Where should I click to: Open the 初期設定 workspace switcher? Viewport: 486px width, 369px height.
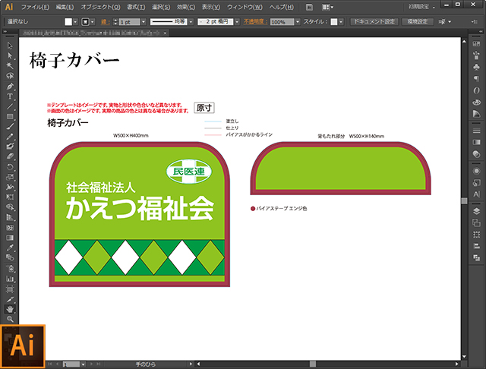(421, 7)
